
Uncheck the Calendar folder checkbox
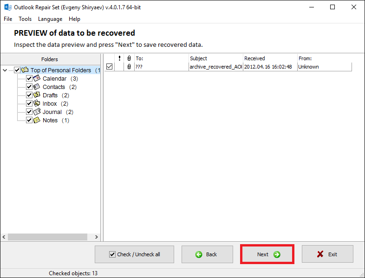pyautogui.click(x=29, y=78)
